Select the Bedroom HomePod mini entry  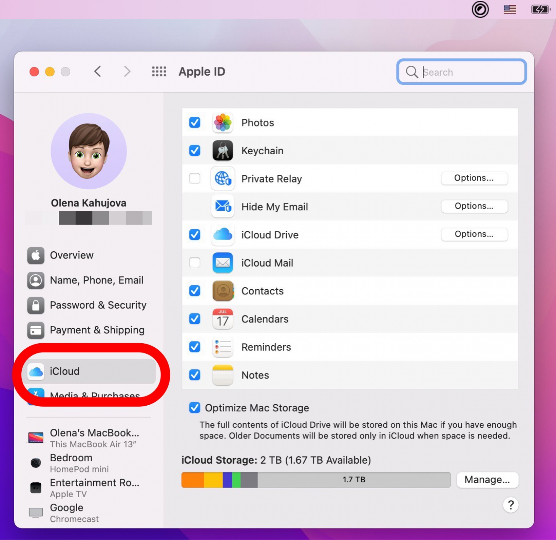coord(89,463)
